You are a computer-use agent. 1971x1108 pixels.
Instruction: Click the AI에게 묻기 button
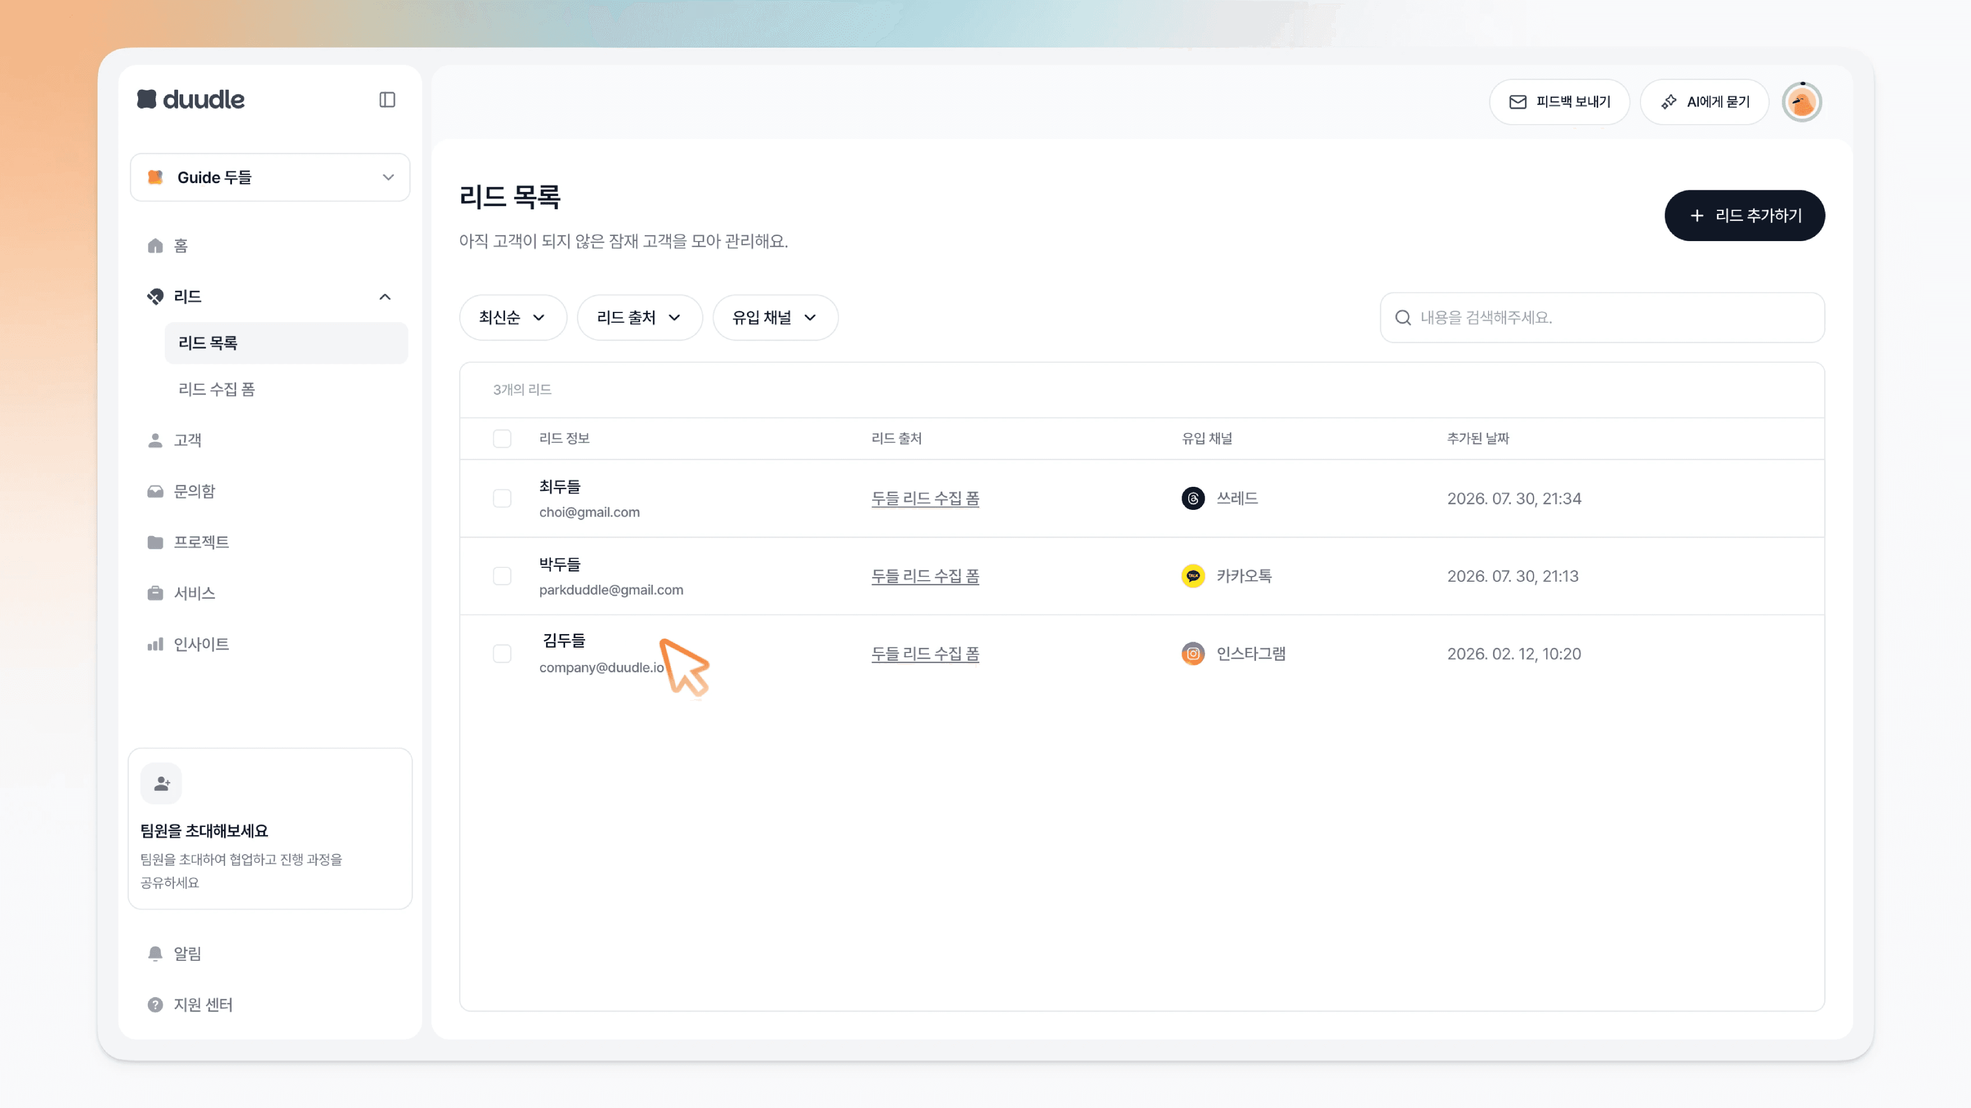click(1705, 102)
